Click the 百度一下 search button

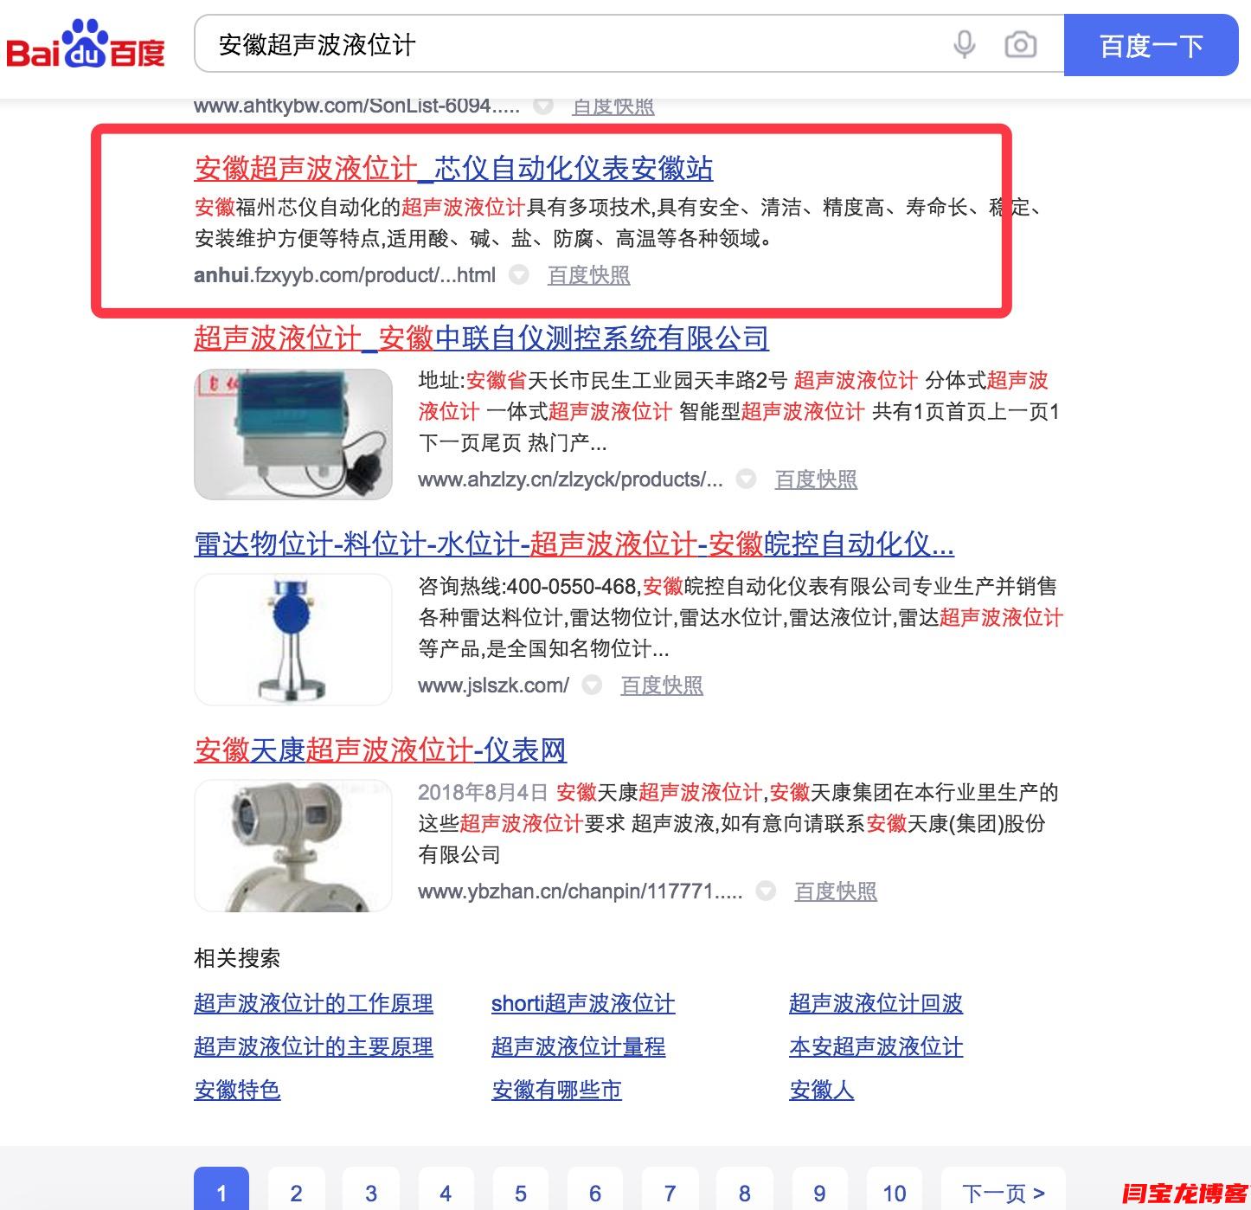point(1151,45)
